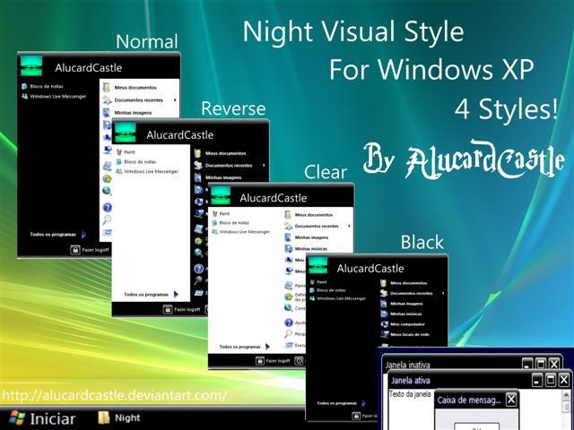Screen dimensions: 574x430
Task: Expand Documentos recentes arrow in Clear menu
Action: (349, 226)
